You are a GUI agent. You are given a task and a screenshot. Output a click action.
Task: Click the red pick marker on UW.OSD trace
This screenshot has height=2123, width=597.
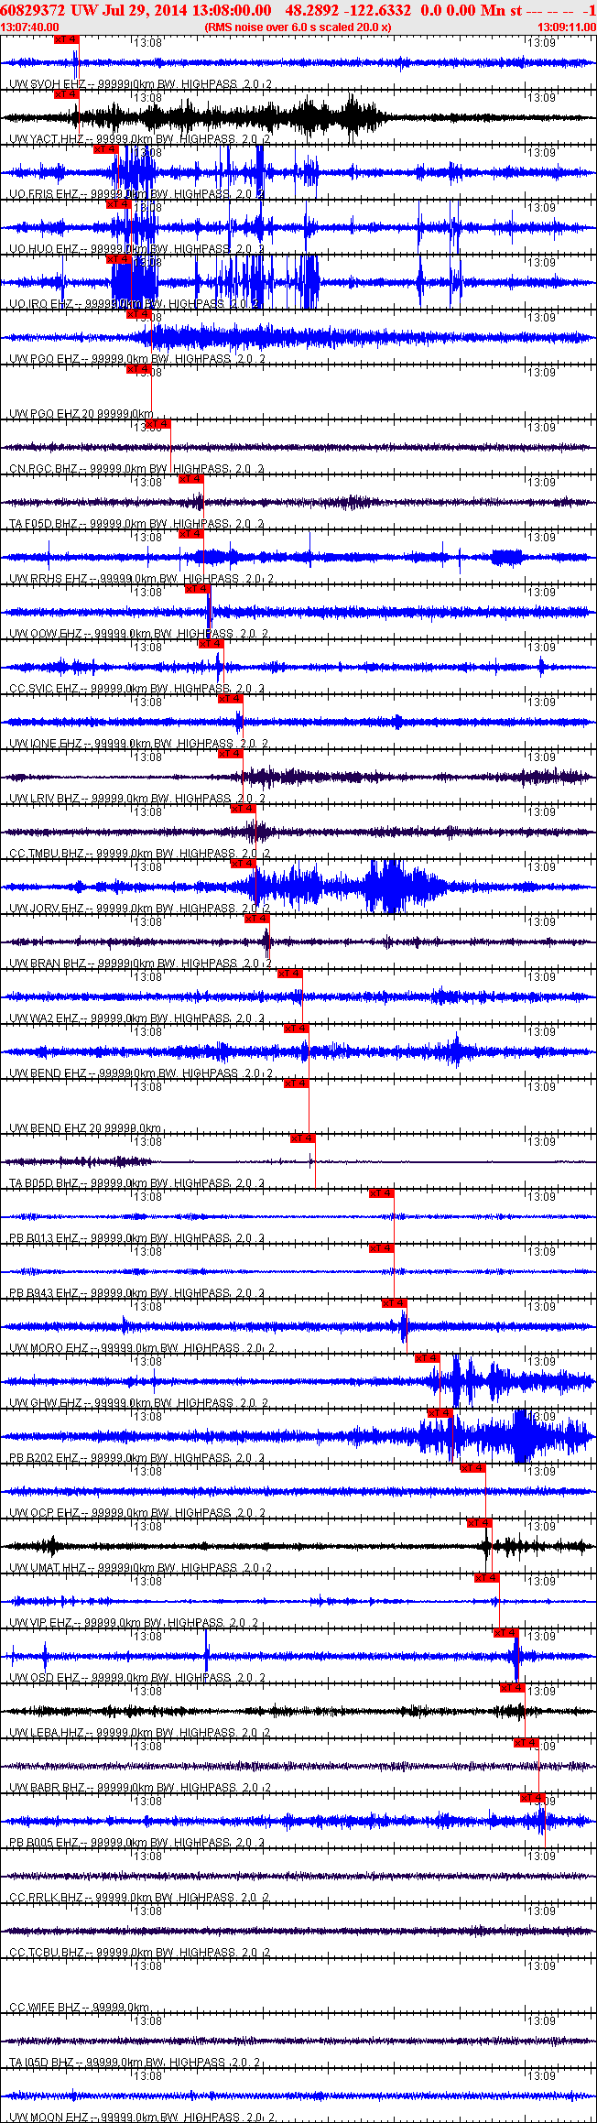[x=506, y=1633]
